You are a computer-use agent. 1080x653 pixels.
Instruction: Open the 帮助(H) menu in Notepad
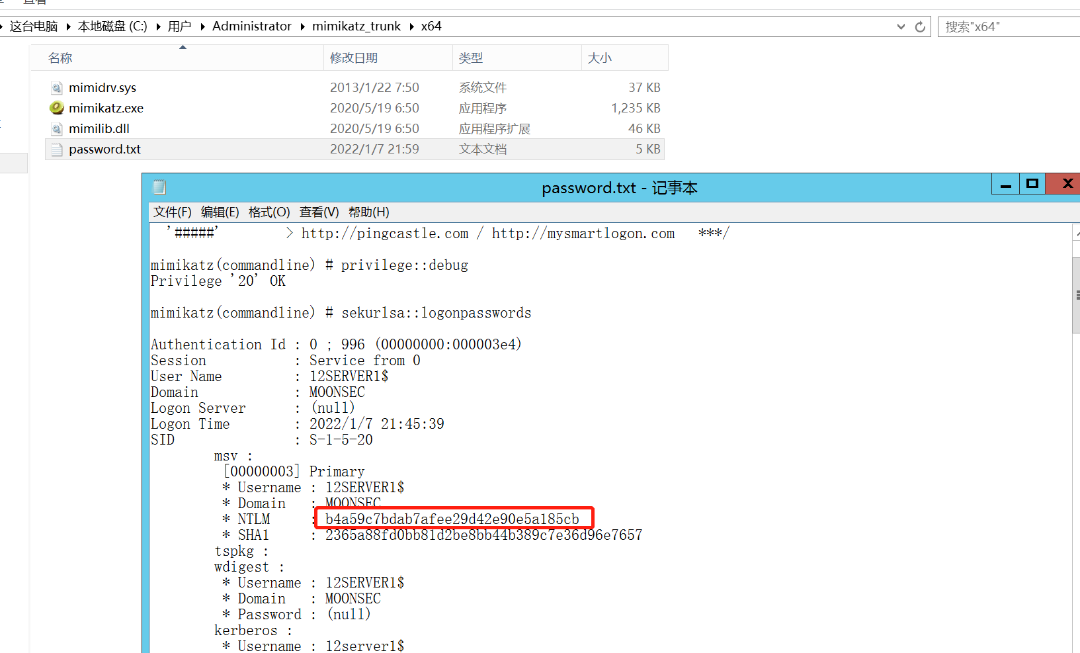[368, 212]
